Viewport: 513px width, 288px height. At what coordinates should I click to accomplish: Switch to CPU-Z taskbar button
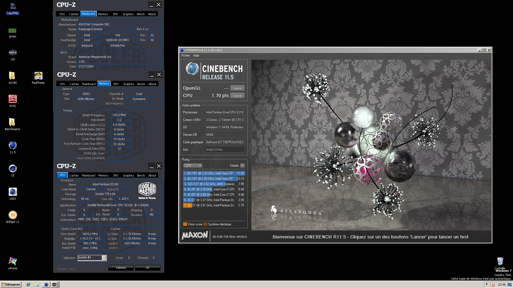click(54, 285)
